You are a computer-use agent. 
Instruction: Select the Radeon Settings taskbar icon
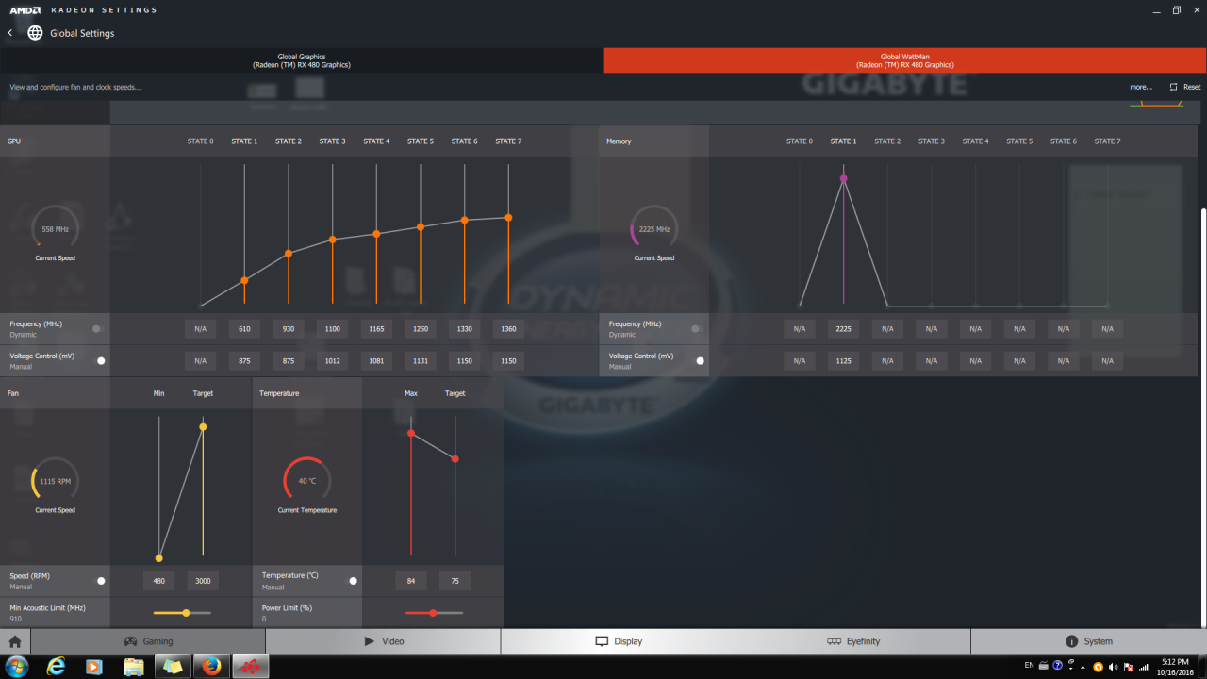[x=250, y=667]
